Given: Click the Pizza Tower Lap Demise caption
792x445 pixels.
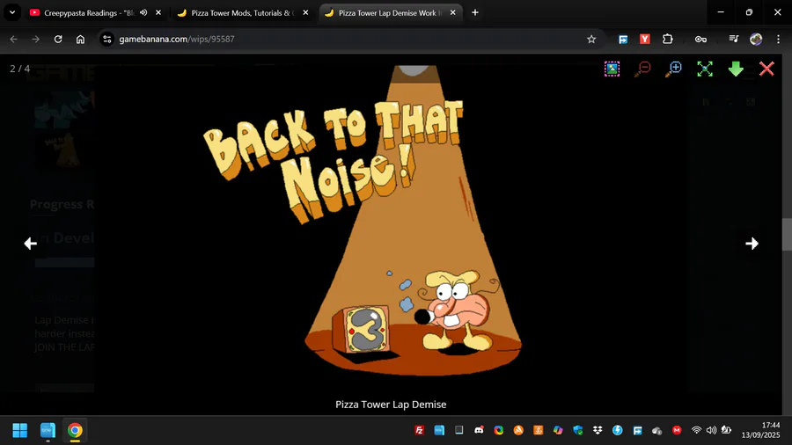Looking at the screenshot, I should (391, 405).
